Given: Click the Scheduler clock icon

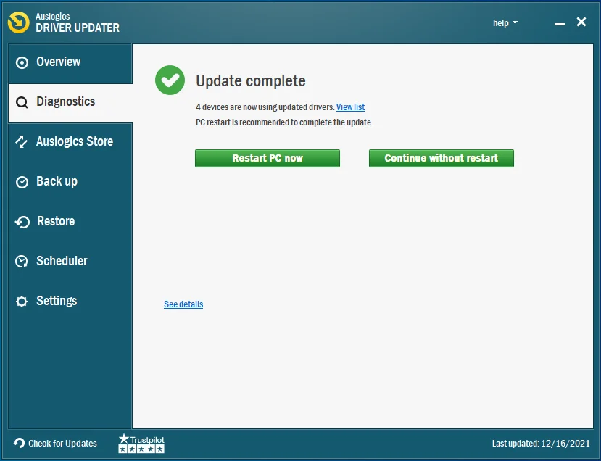Looking at the screenshot, I should [x=22, y=262].
